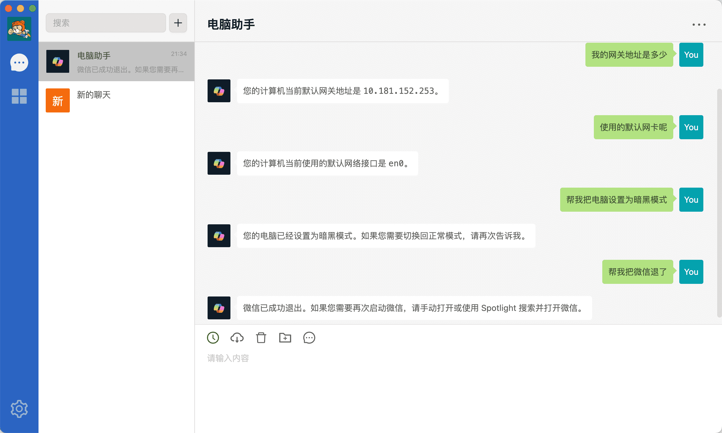
Task: Select the contacts/dots icon in left sidebar
Action: [19, 62]
